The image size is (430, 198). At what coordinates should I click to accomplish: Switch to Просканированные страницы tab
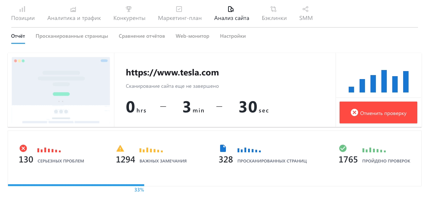72,36
